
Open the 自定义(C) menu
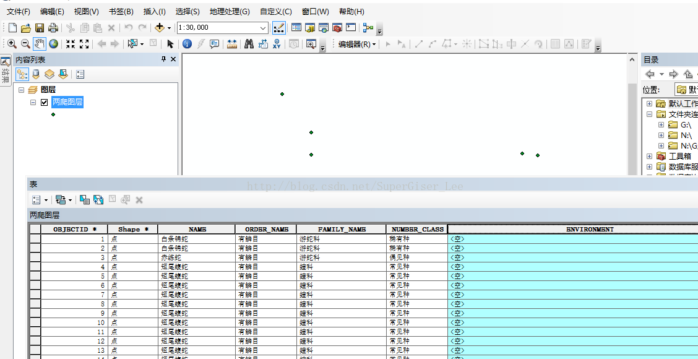[276, 12]
